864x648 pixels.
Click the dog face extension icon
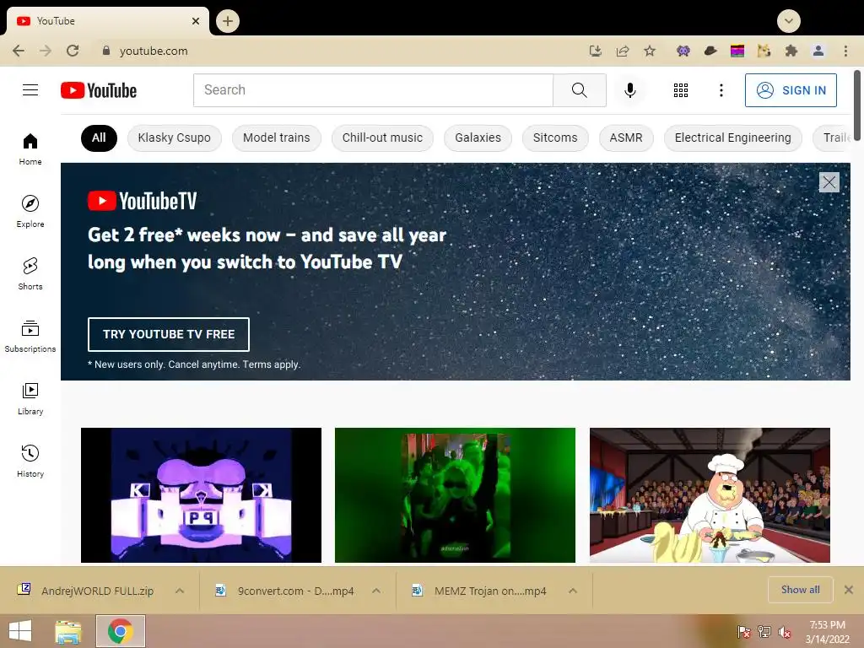(x=764, y=51)
